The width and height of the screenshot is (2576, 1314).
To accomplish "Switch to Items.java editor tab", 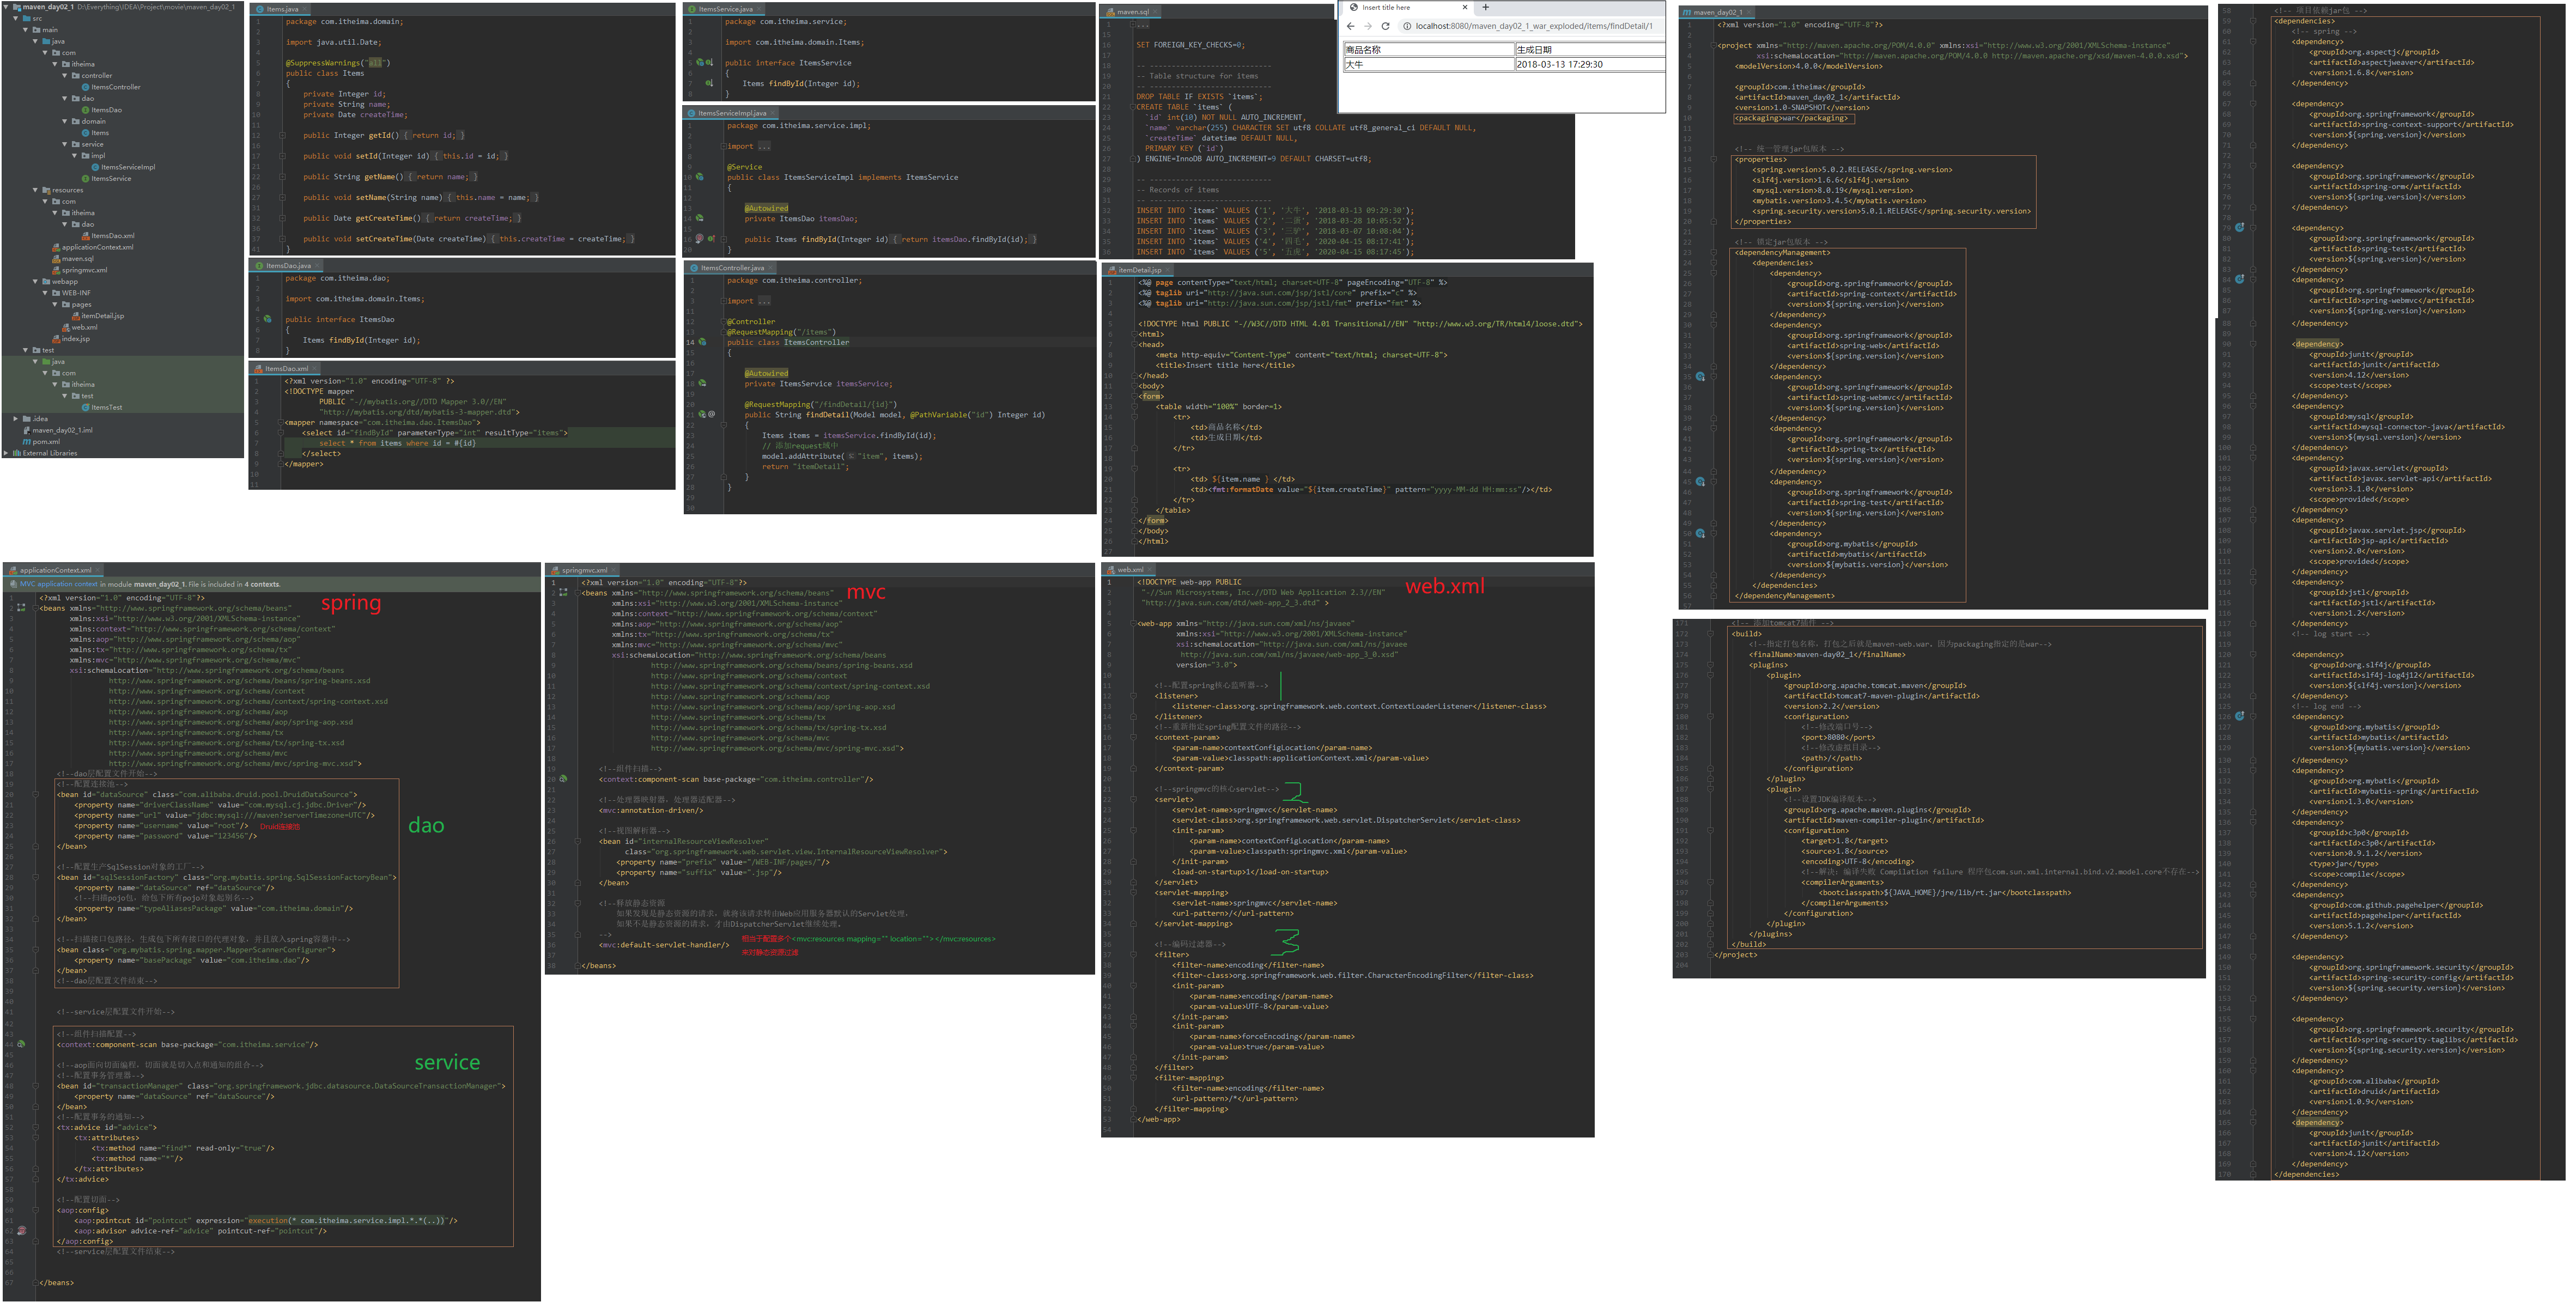I will [x=280, y=9].
